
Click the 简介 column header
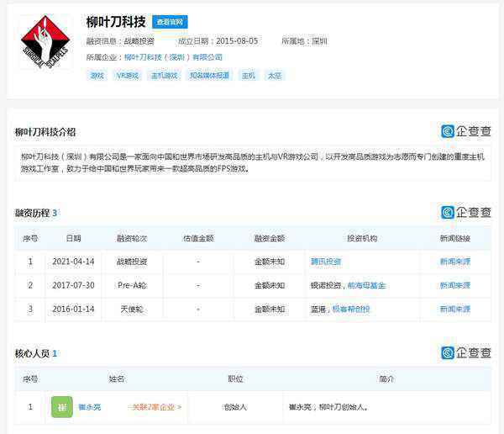[x=386, y=379]
